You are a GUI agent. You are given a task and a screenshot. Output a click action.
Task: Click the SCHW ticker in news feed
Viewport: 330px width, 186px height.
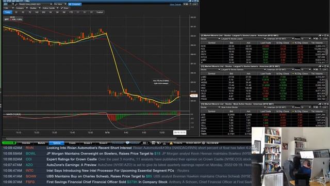[31, 176]
